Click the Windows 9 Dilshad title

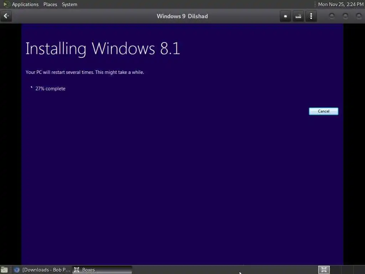(182, 16)
